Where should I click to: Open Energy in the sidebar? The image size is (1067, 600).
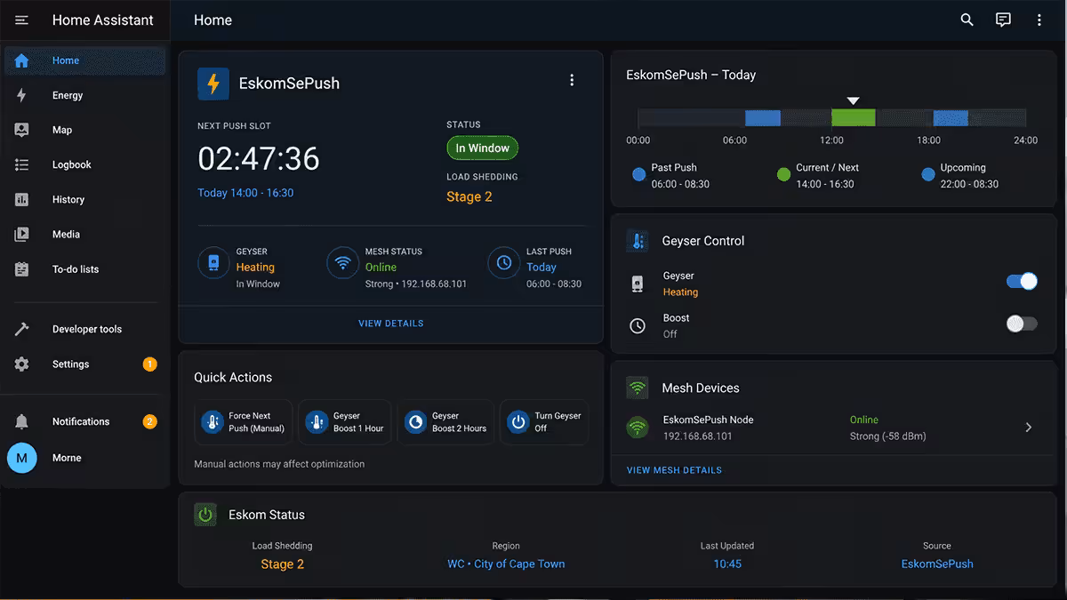[x=85, y=95]
